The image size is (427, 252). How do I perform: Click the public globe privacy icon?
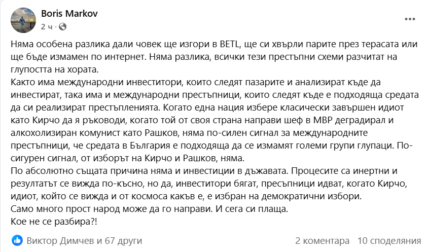[62, 26]
